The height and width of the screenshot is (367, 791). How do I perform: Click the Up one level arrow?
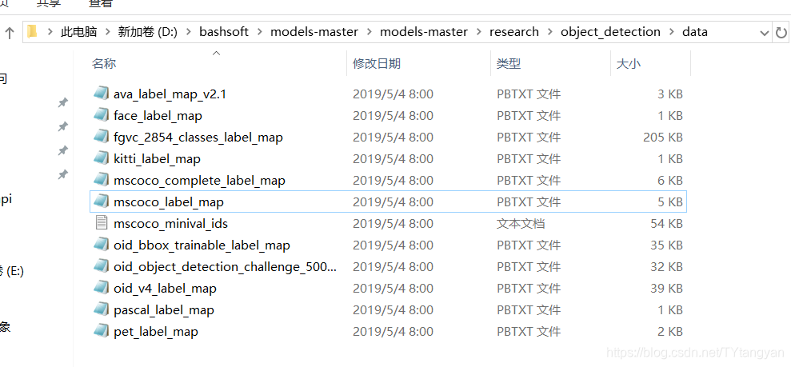pyautogui.click(x=9, y=33)
